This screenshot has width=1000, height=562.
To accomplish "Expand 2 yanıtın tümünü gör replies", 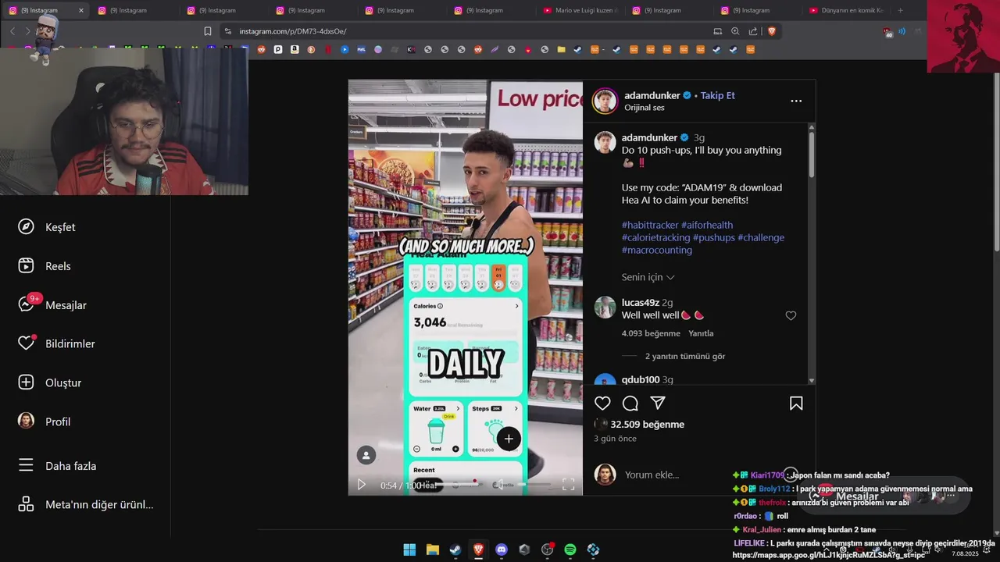I will click(x=685, y=356).
